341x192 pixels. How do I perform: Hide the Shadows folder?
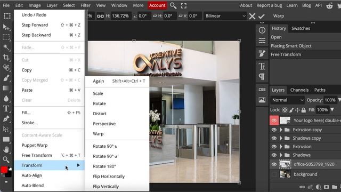[274, 155]
